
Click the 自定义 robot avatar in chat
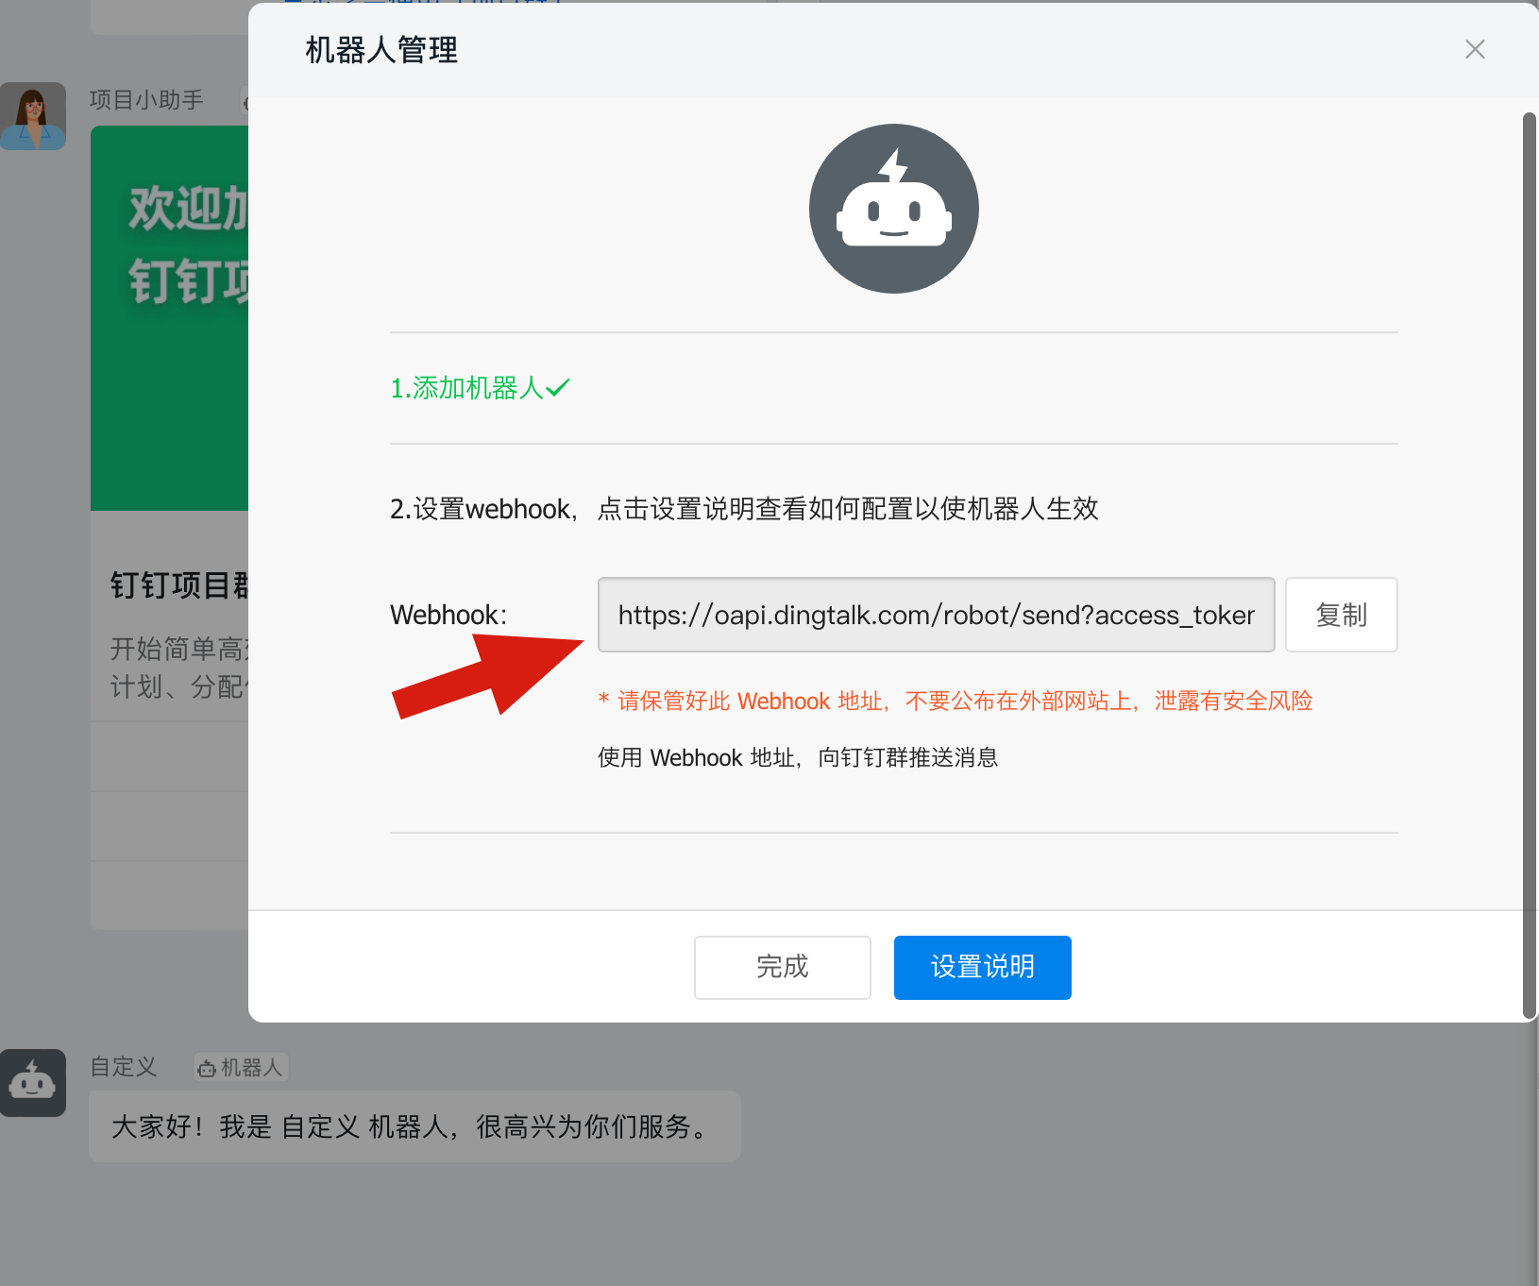pos(33,1082)
